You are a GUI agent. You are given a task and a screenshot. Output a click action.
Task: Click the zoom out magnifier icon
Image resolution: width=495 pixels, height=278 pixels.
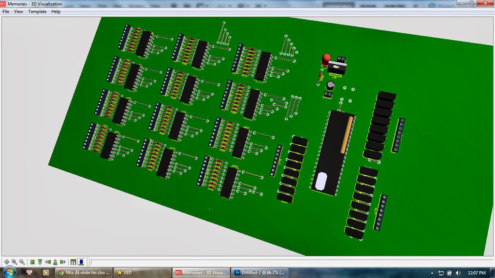(x=22, y=262)
